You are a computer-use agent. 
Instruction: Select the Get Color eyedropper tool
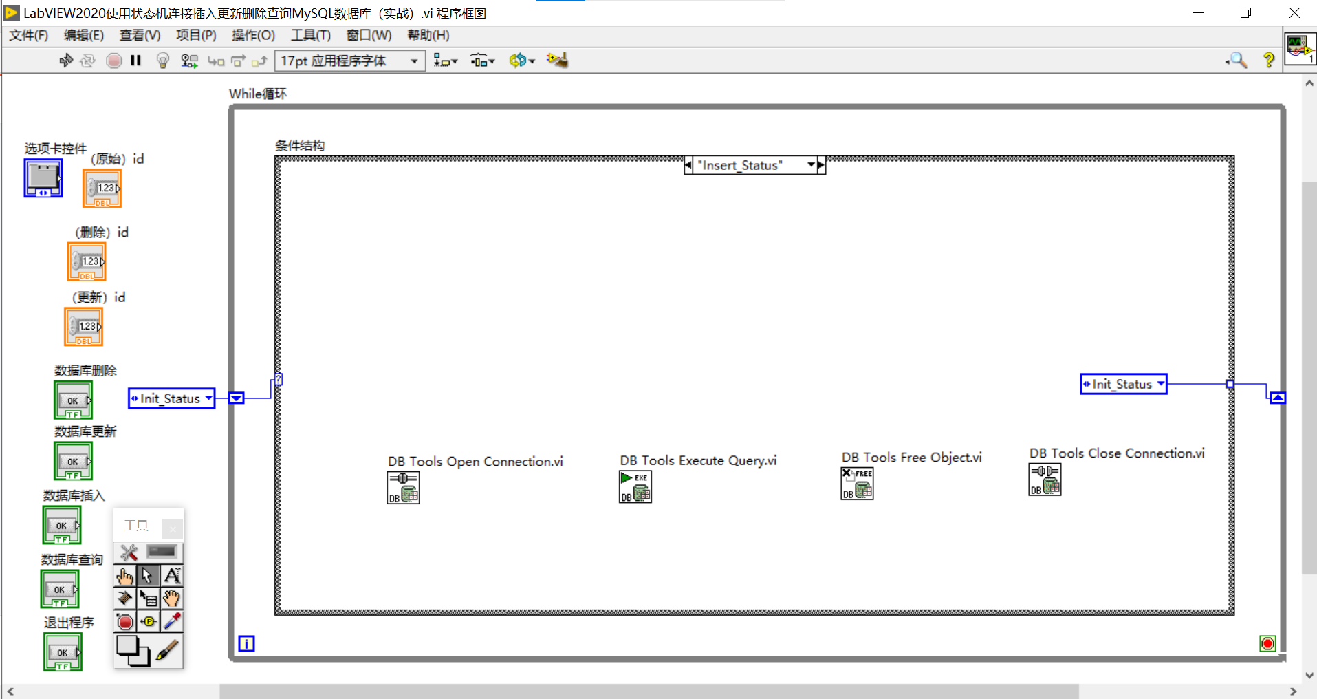[171, 621]
